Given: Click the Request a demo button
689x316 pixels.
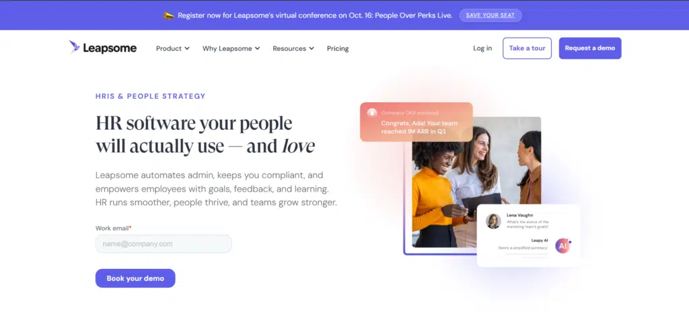Looking at the screenshot, I should click(x=589, y=48).
